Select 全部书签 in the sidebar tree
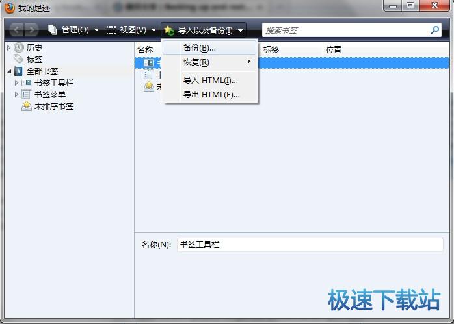 (x=42, y=71)
